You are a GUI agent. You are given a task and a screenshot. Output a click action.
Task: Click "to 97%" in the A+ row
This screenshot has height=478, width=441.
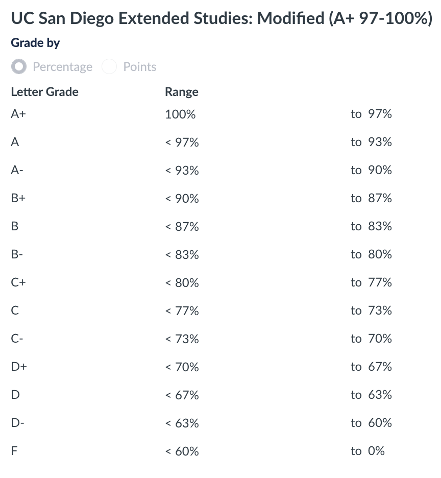click(x=371, y=114)
